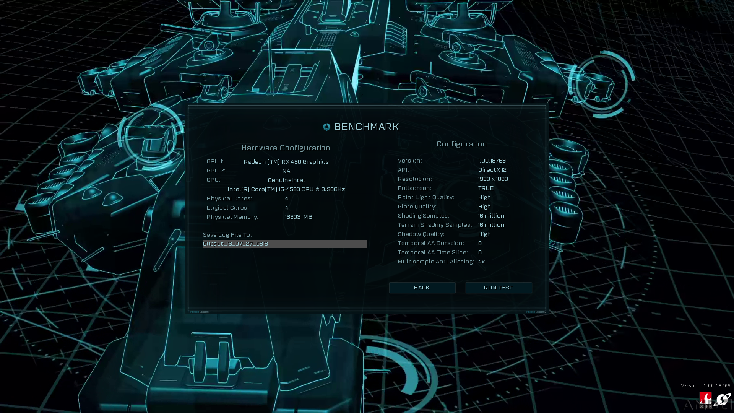Viewport: 734px width, 413px height.
Task: Click the Physical Memory value 16303 MB
Action: [x=299, y=217]
